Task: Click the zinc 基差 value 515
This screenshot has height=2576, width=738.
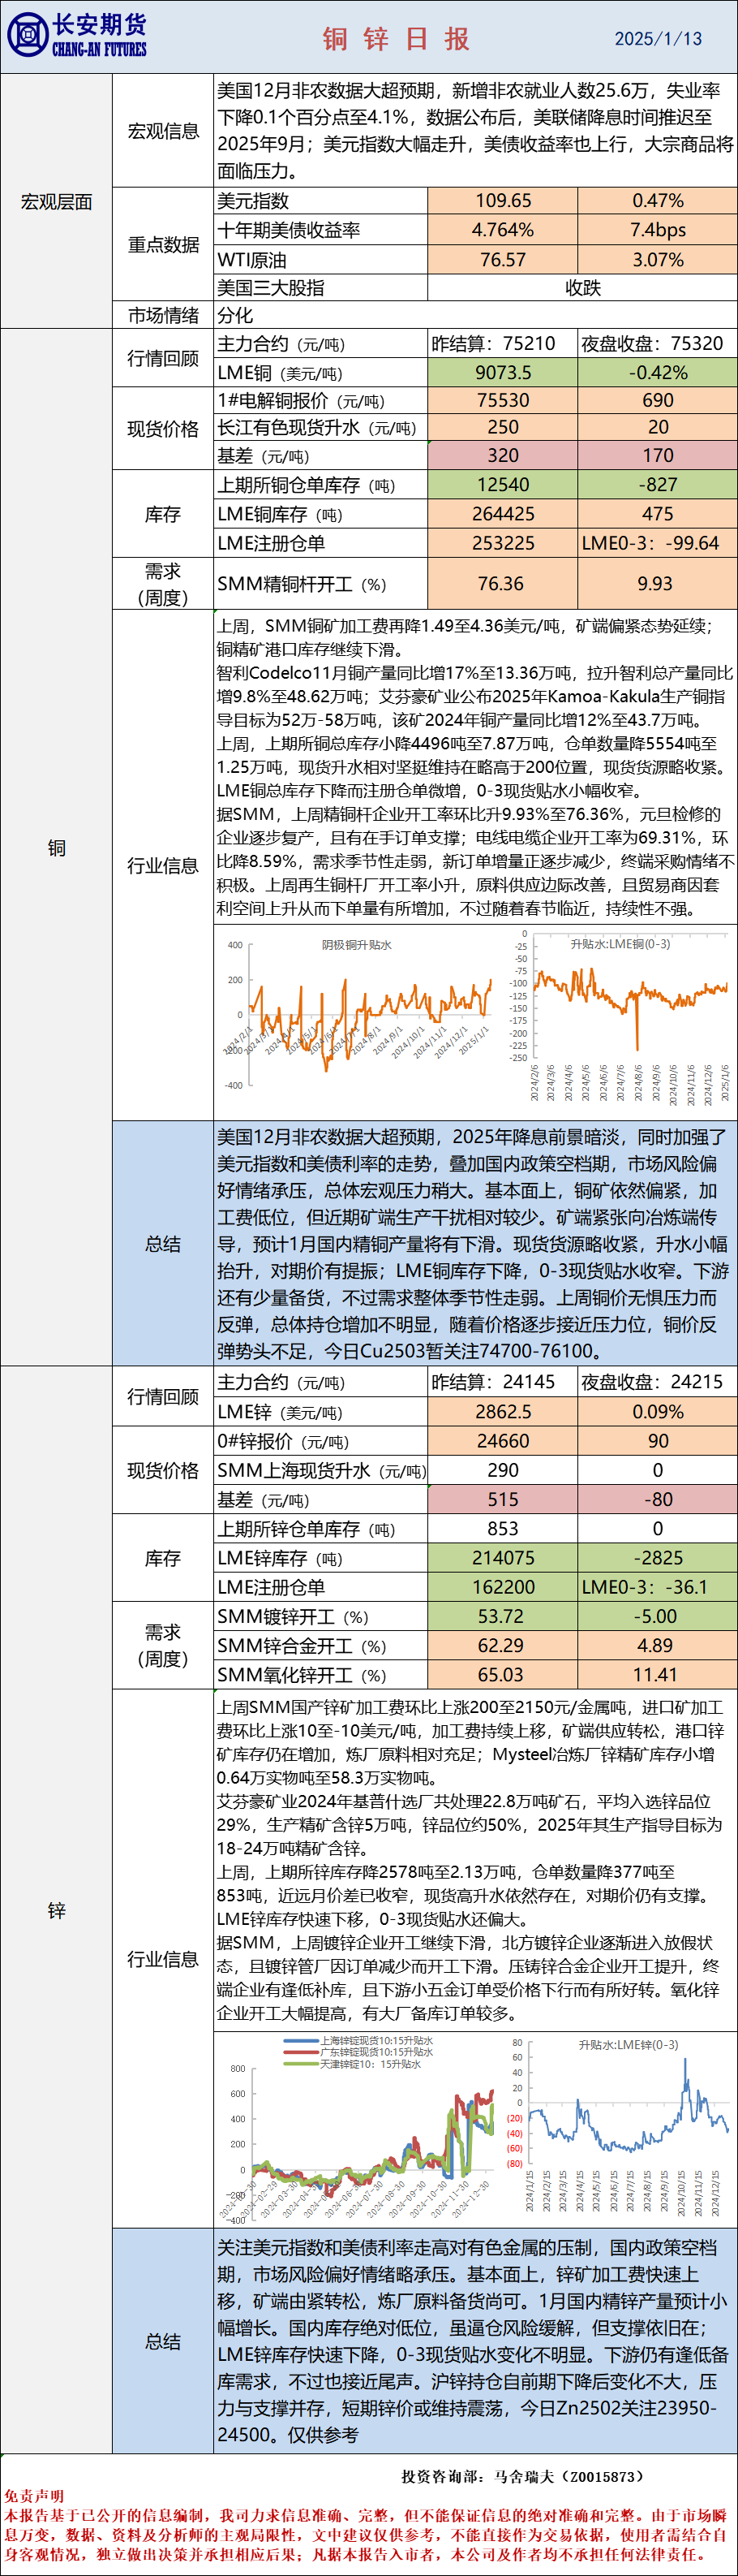Action: pos(502,1499)
